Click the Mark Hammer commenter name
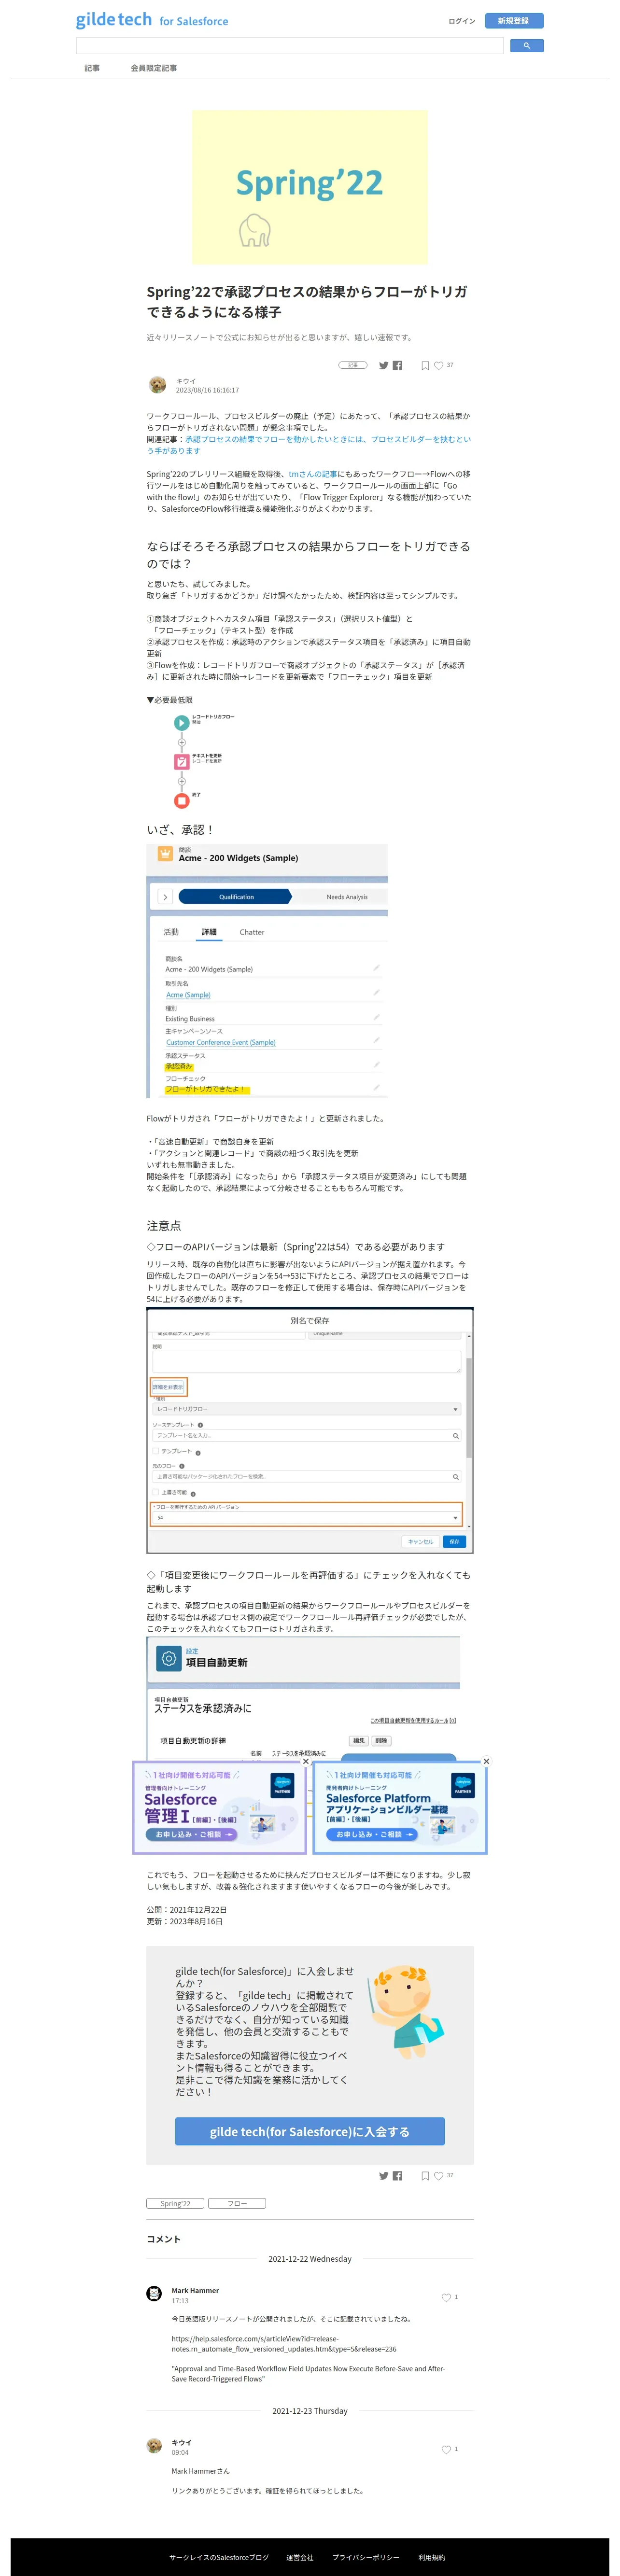The image size is (620, 2576). 195,2290
